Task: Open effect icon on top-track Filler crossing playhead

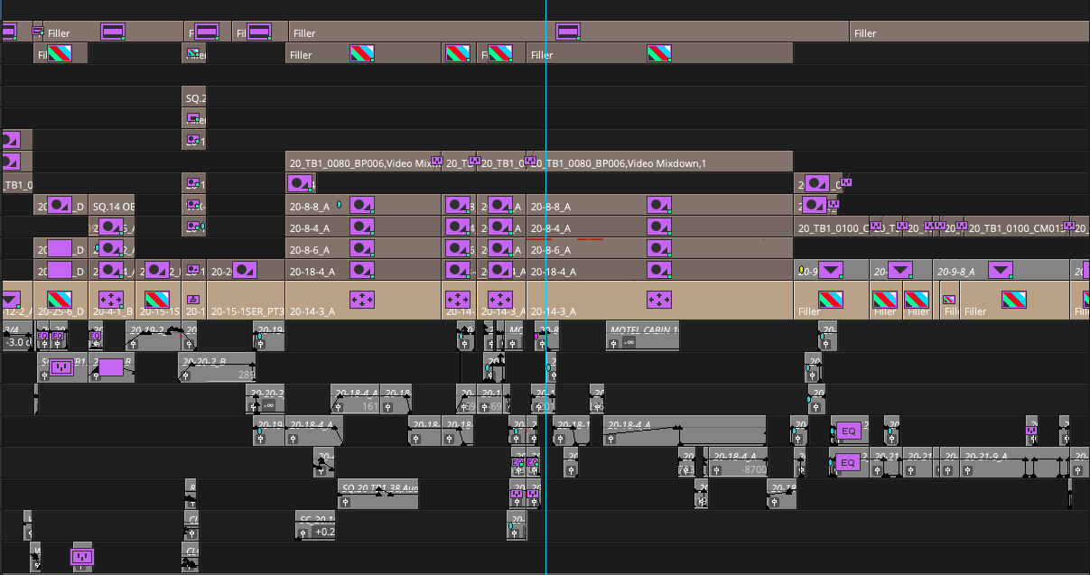Action: (567, 32)
